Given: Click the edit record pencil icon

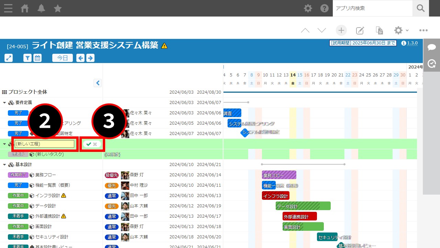Looking at the screenshot, I should 360,30.
